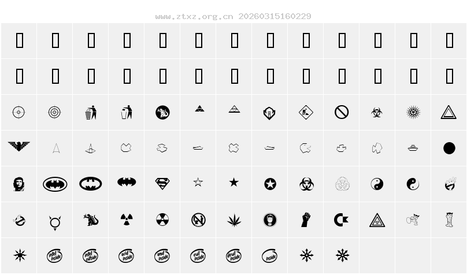Select the "intel inside" logo glyph
Image resolution: width=467 pixels, height=275 pixels.
55,256
